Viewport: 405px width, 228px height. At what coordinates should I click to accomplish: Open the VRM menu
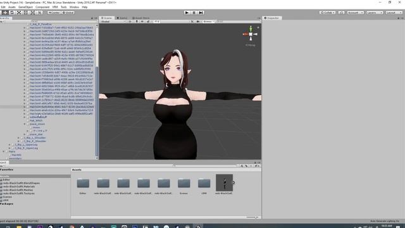[55, 7]
